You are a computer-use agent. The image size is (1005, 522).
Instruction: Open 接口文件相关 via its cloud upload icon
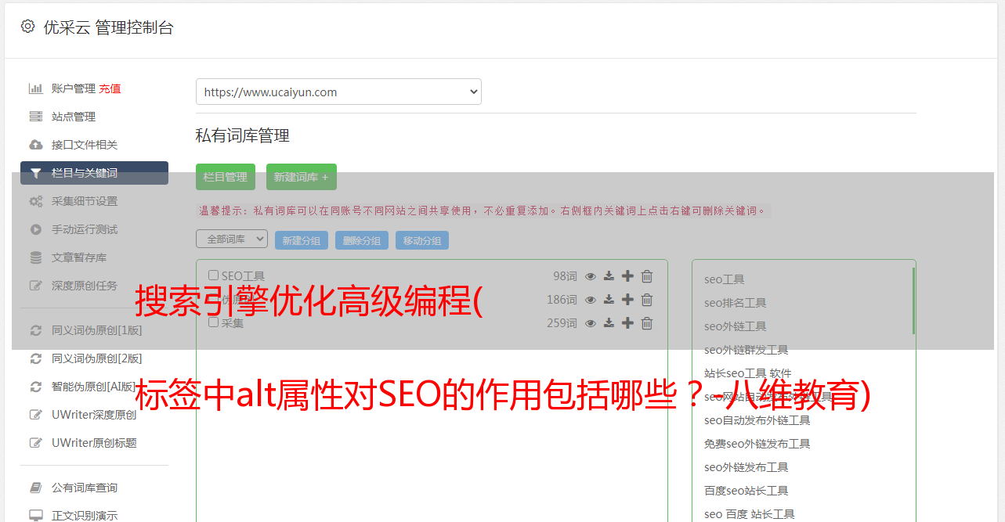36,145
